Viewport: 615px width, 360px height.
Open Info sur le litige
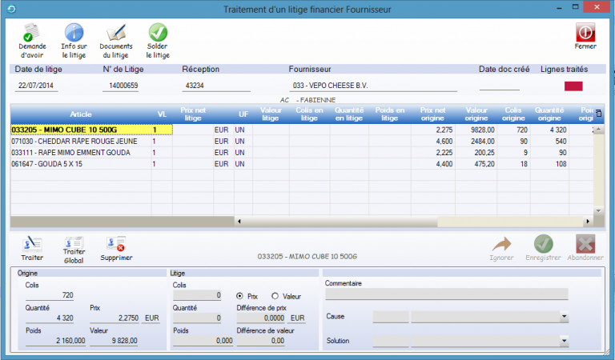point(74,34)
